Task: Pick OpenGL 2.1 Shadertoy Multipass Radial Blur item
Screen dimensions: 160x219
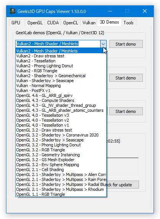Action: click(61, 184)
